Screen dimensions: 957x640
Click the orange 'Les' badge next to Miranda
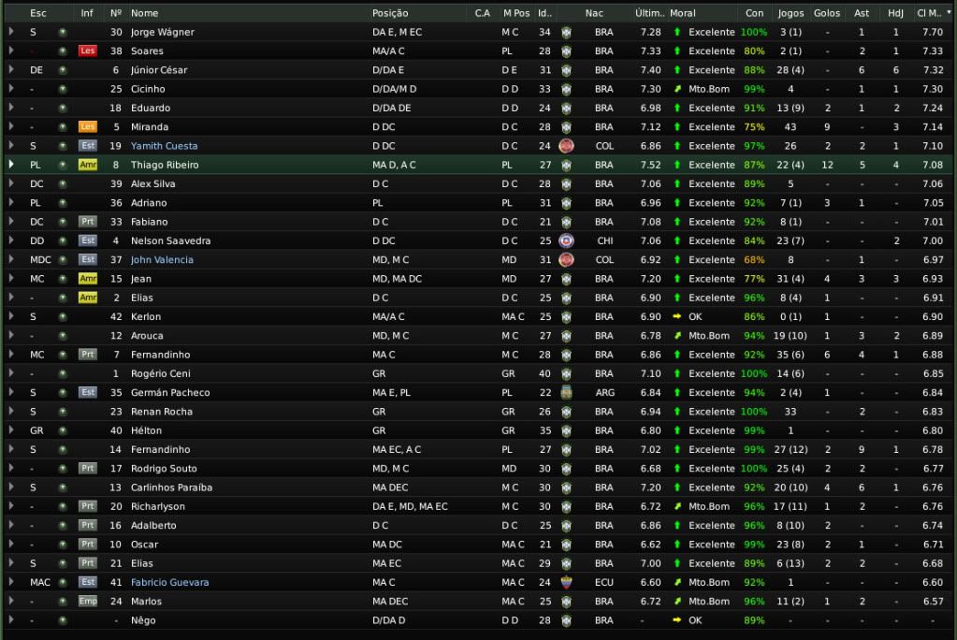pos(87,126)
